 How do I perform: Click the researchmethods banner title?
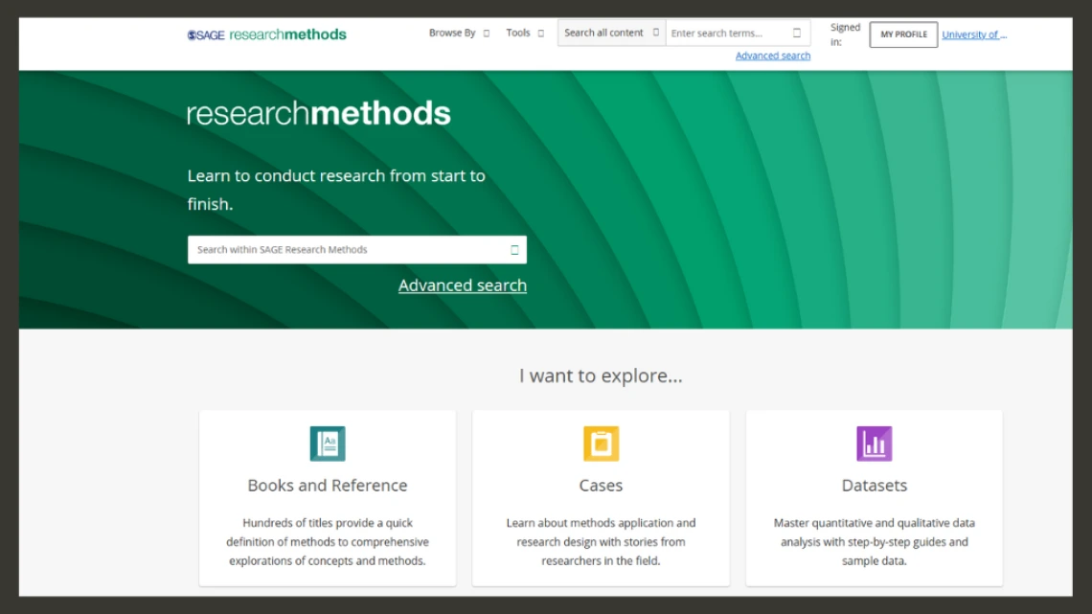(319, 113)
